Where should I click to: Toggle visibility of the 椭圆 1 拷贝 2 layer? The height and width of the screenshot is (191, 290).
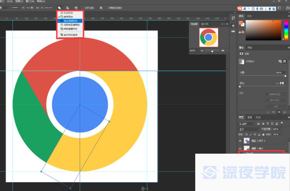[x=240, y=141]
